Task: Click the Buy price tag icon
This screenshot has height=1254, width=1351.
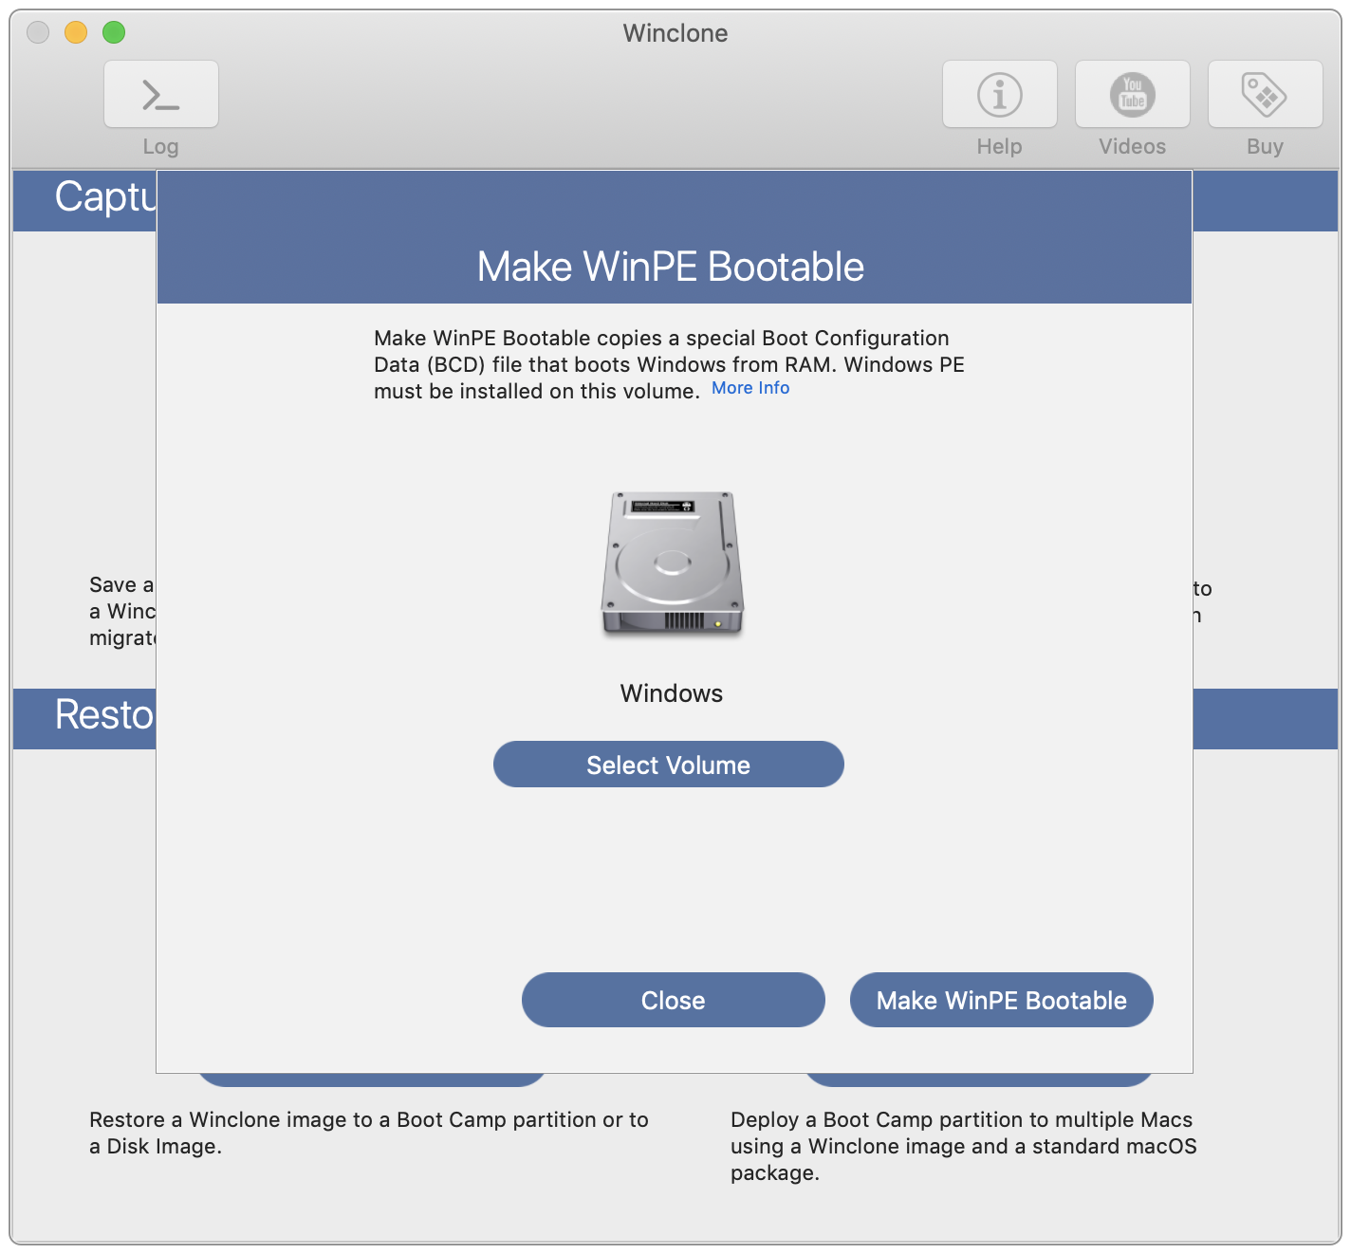Action: 1266,94
